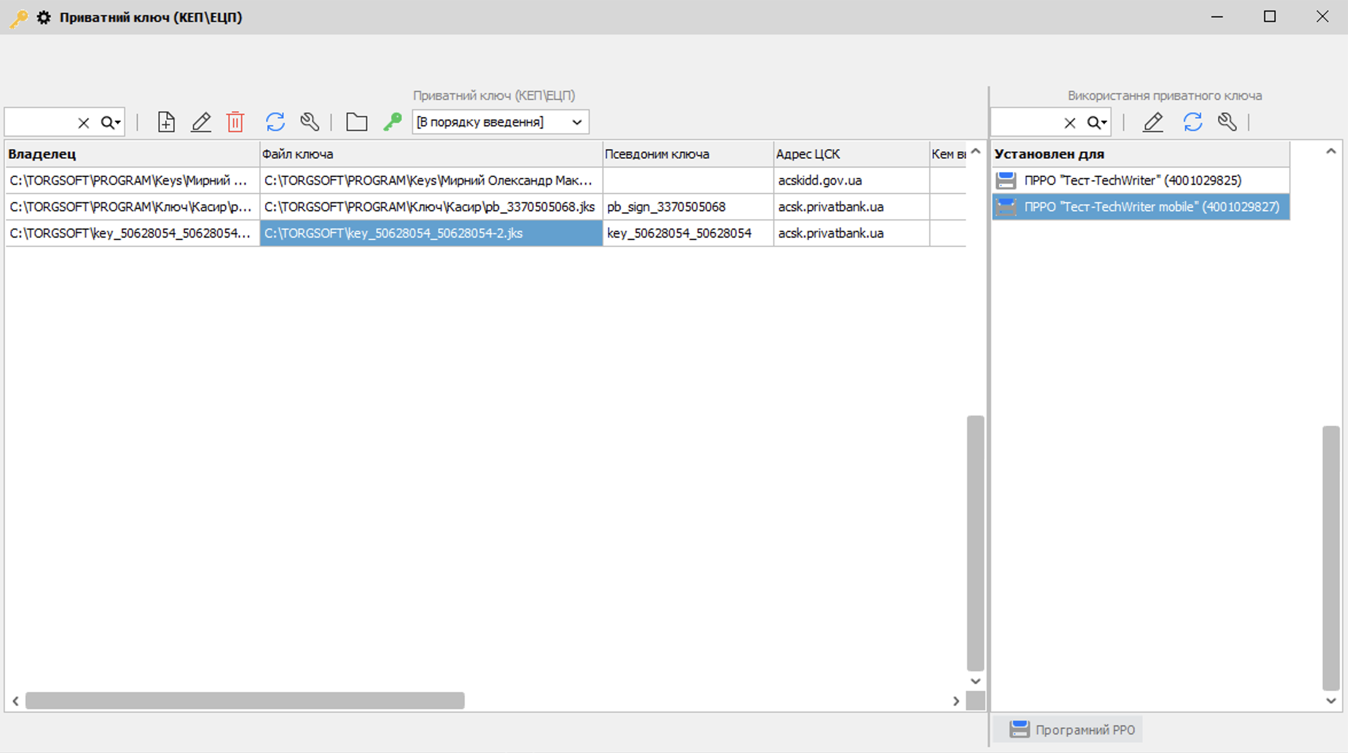Screen dimensions: 1348x753
Task: Click the key table scroll up arrow
Action: [x=976, y=152]
